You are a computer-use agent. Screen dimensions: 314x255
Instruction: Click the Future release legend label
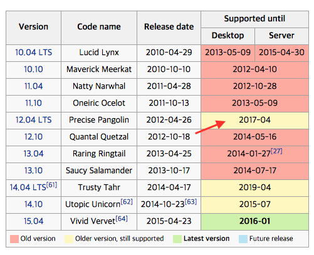click(271, 238)
